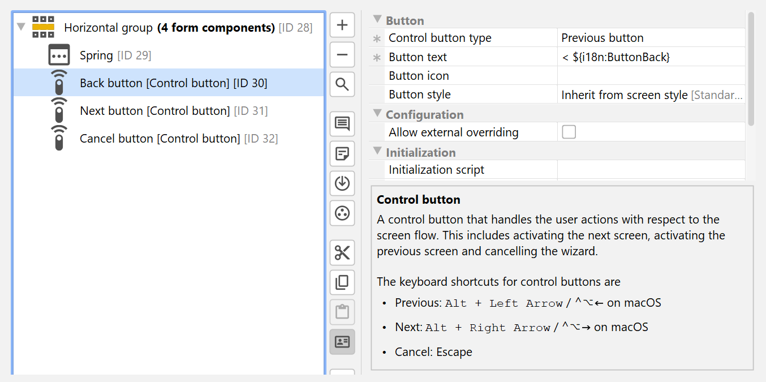
Task: Click the scissors cut icon
Action: coord(342,252)
